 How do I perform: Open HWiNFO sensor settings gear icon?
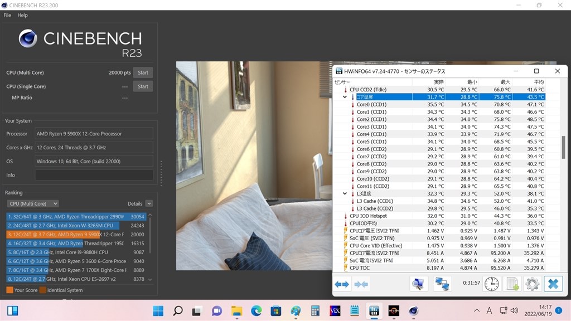pos(532,284)
